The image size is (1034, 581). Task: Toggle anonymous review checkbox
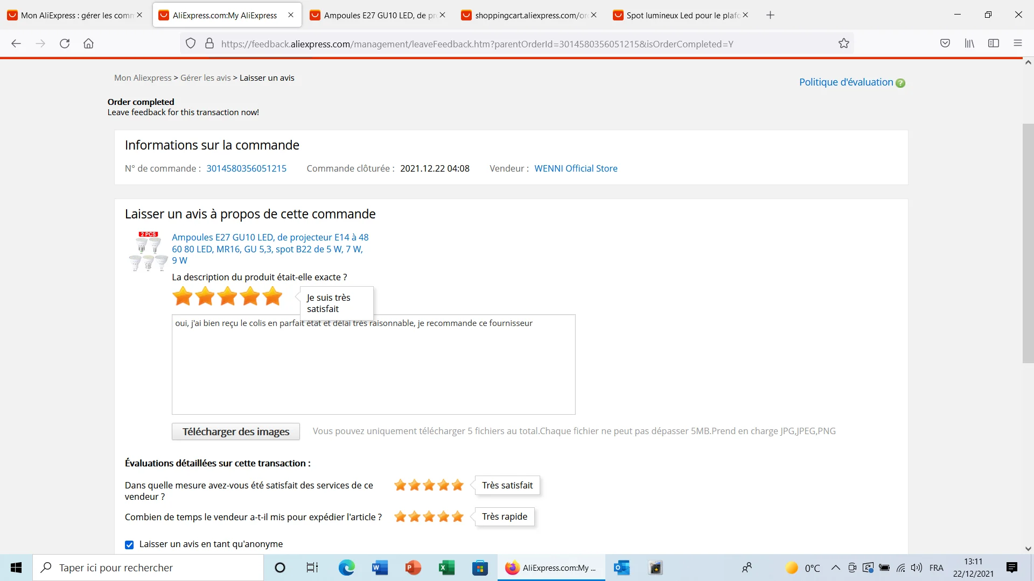tap(129, 545)
